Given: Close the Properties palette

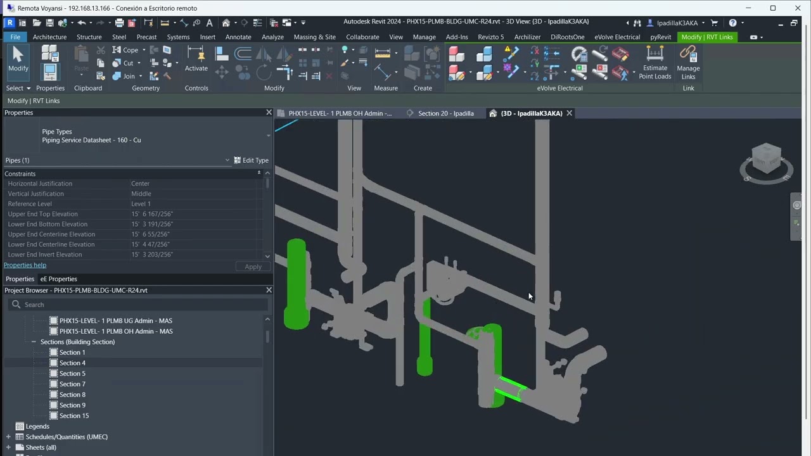Looking at the screenshot, I should pos(269,112).
